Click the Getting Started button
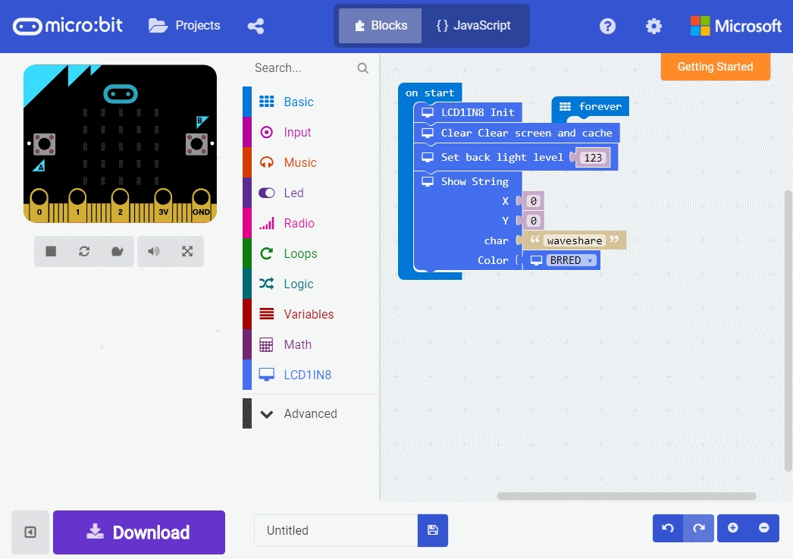The image size is (793, 559). [x=715, y=67]
